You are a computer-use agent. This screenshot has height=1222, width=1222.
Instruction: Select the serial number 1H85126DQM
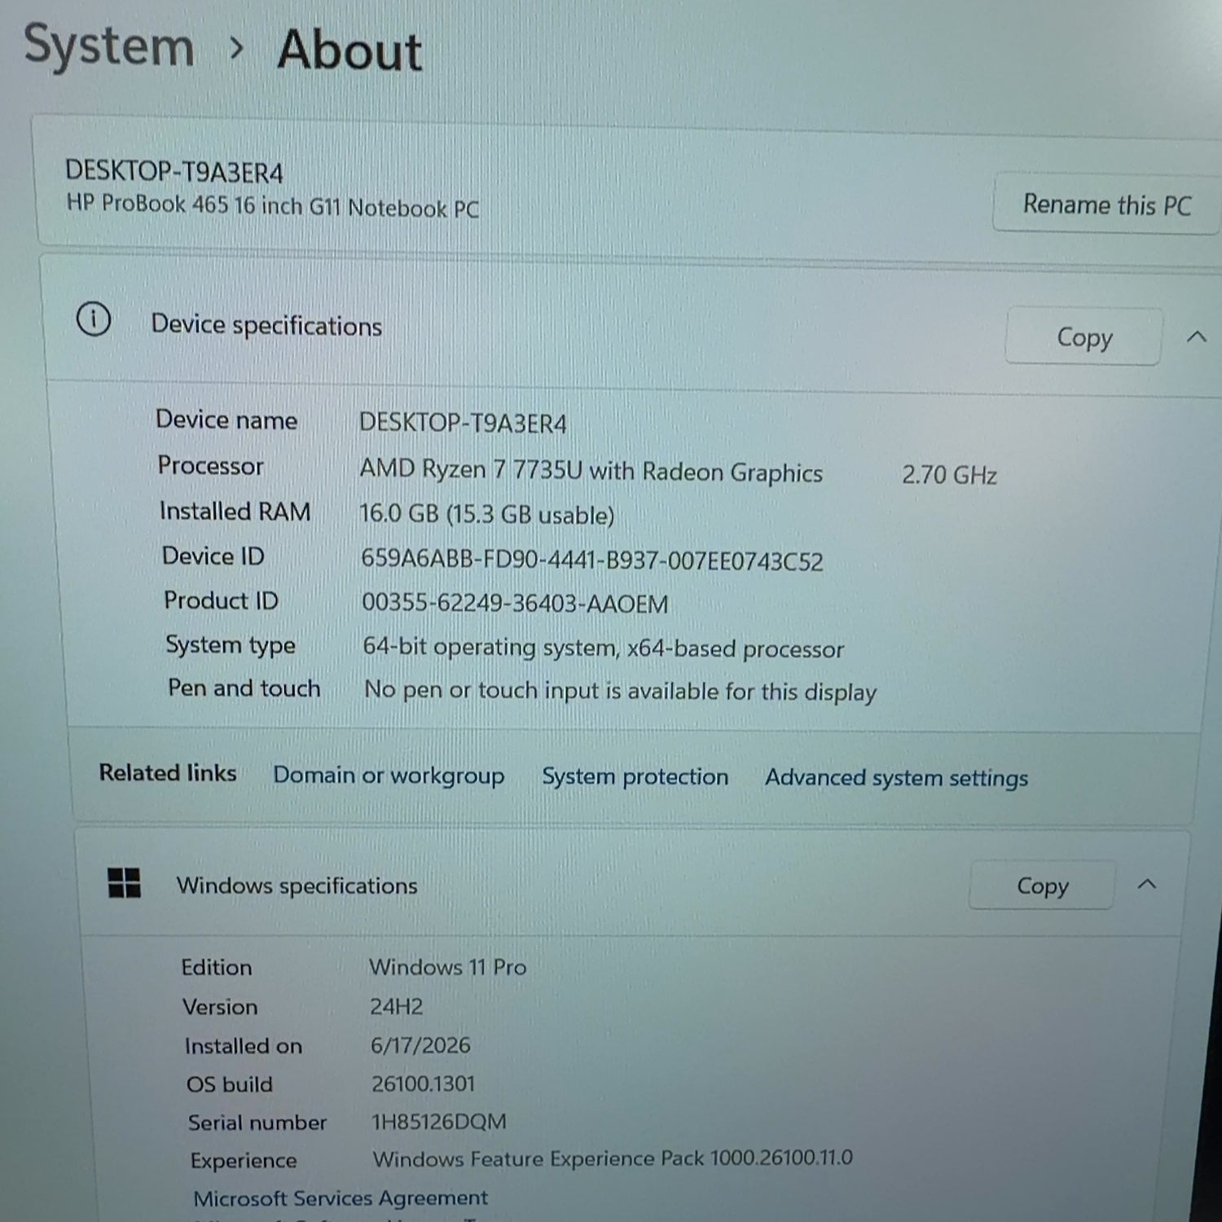pyautogui.click(x=439, y=1122)
